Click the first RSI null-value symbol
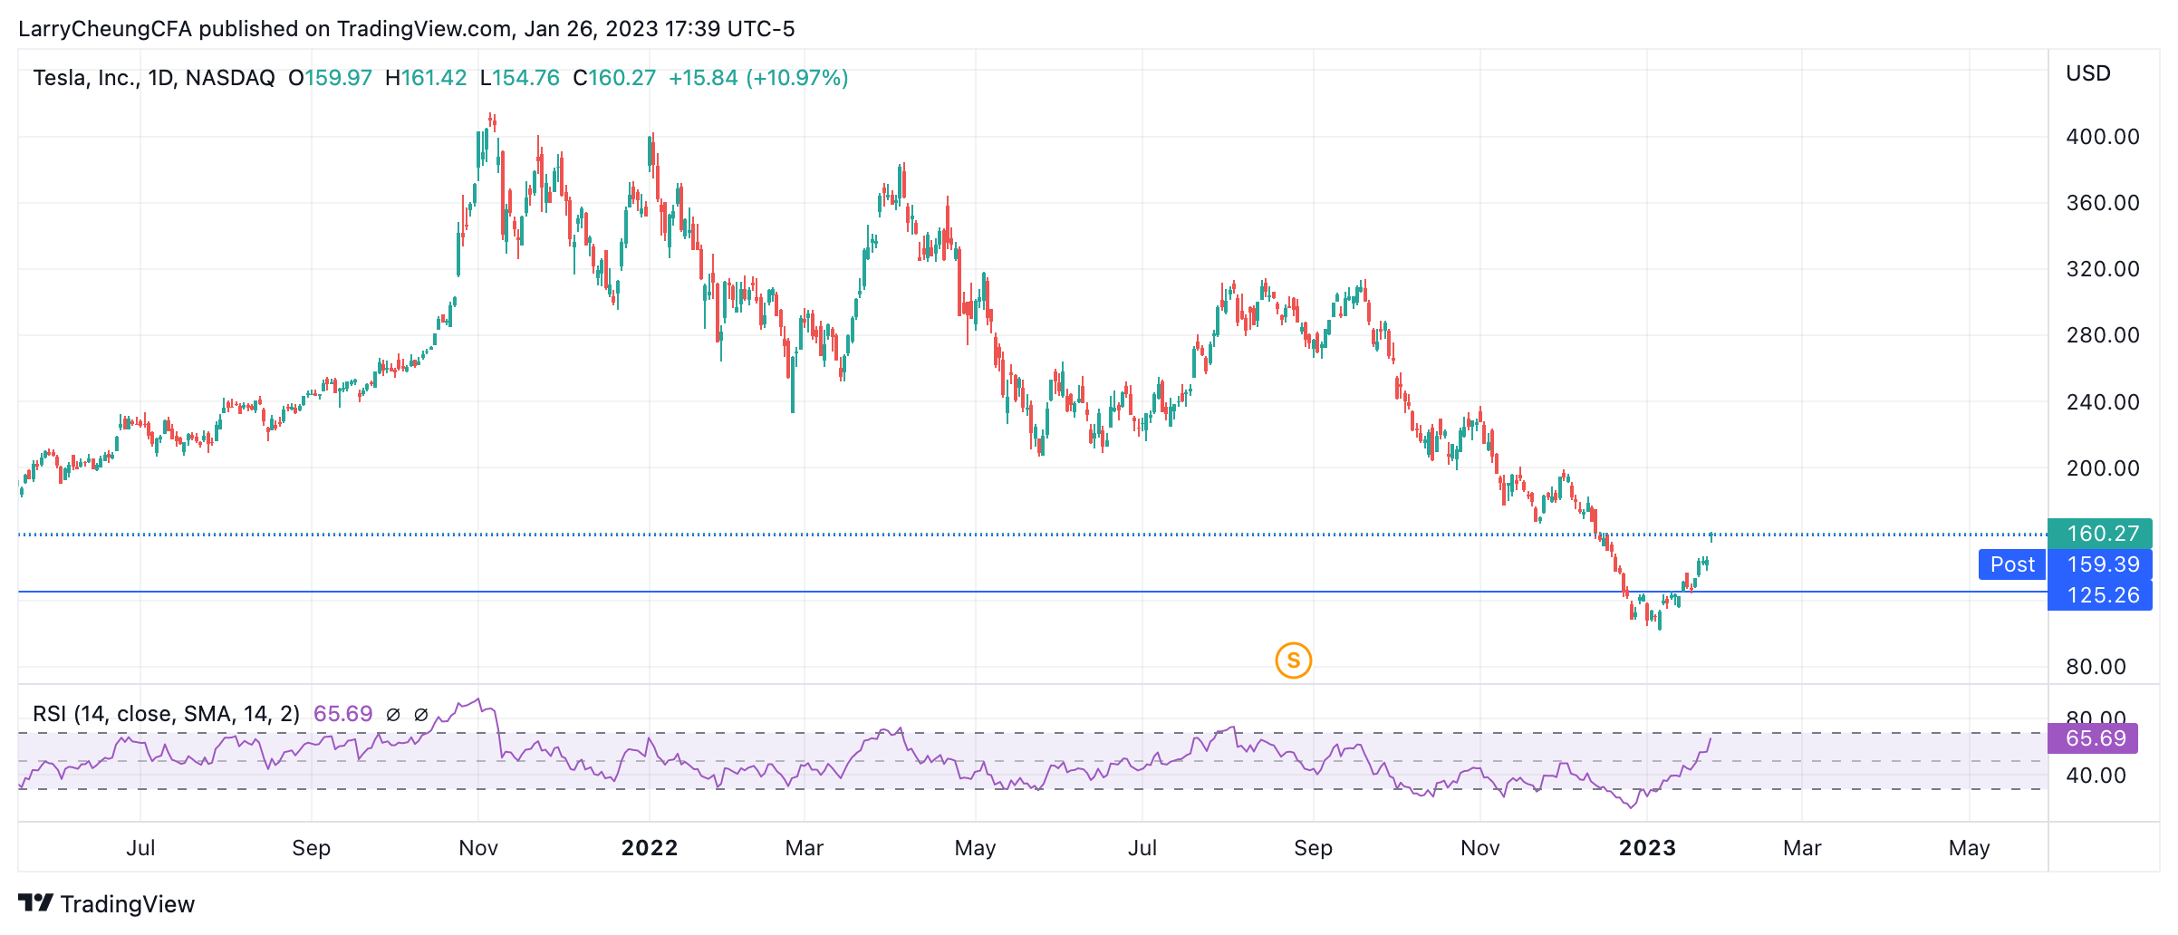Image resolution: width=2178 pixels, height=935 pixels. [393, 715]
